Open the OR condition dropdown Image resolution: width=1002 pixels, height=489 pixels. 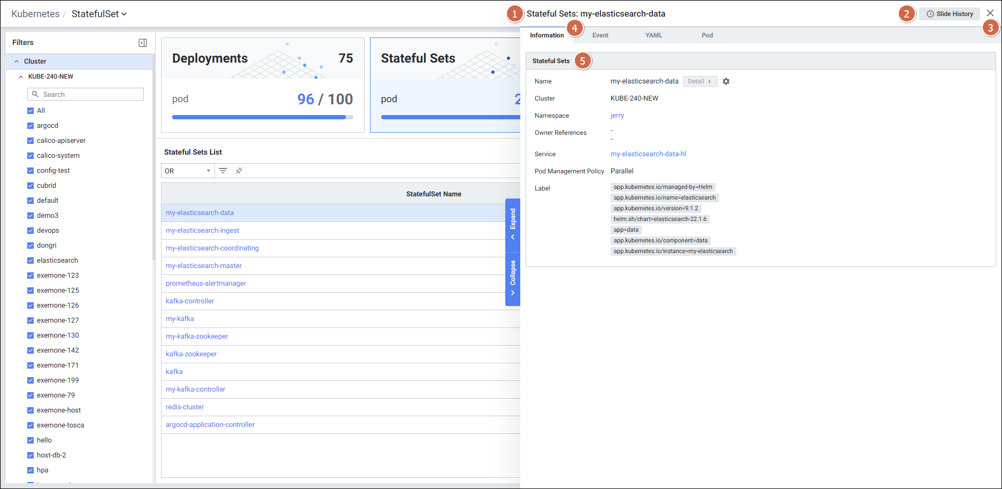point(188,171)
